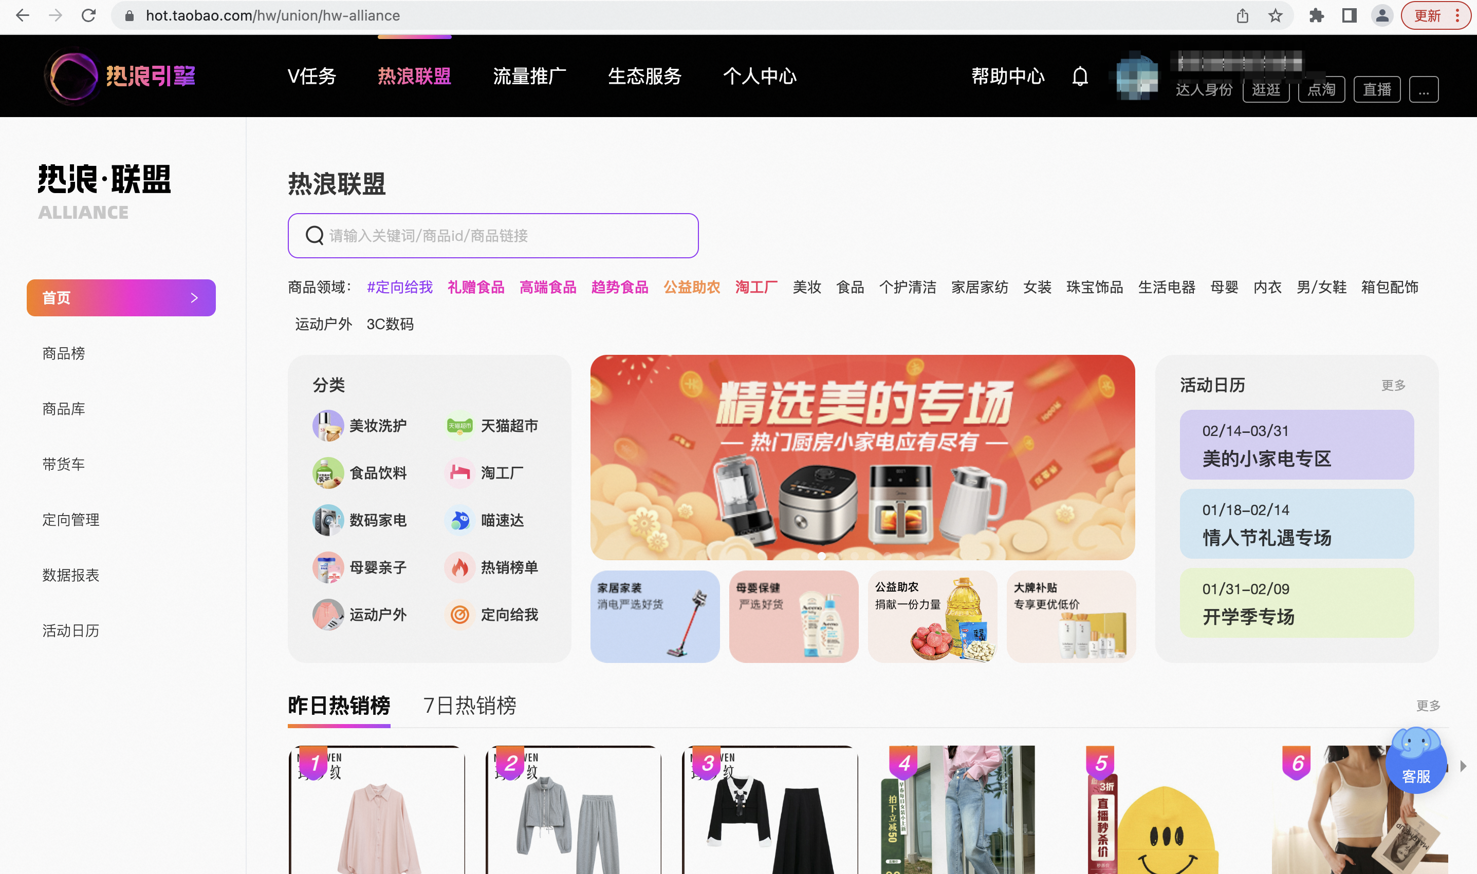Open 热浪联盟 top menu

414,77
